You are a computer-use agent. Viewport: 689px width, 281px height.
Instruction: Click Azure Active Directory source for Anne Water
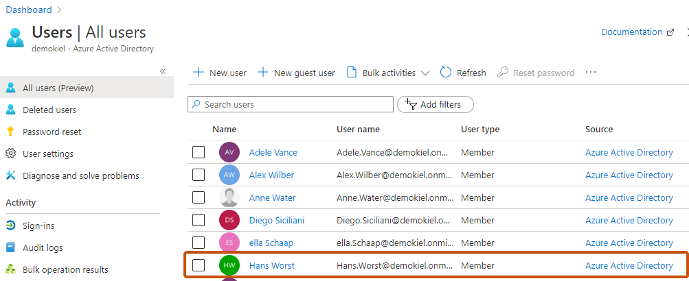[629, 197]
